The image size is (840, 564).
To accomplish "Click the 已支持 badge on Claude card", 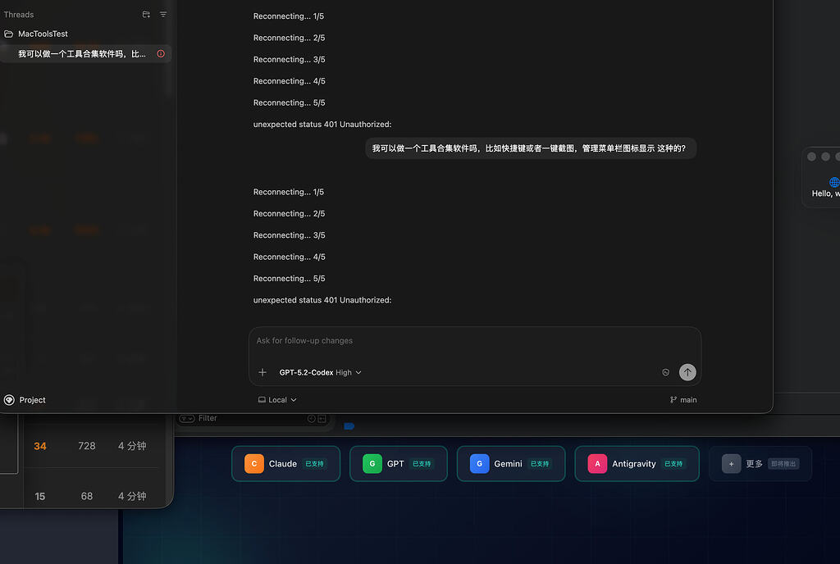I will coord(314,463).
